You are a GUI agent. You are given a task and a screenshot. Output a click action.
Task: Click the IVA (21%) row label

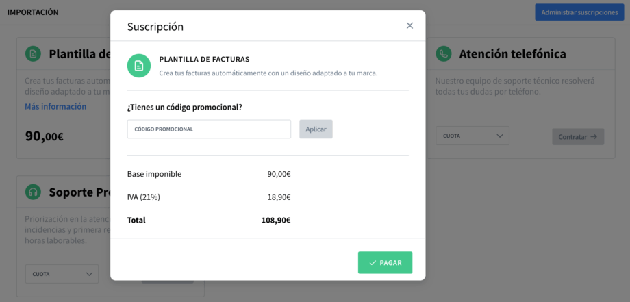click(144, 197)
